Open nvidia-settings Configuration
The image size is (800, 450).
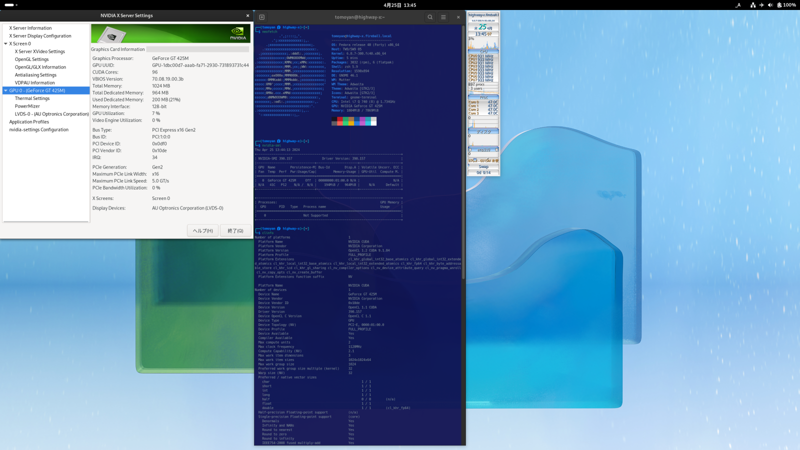(39, 129)
